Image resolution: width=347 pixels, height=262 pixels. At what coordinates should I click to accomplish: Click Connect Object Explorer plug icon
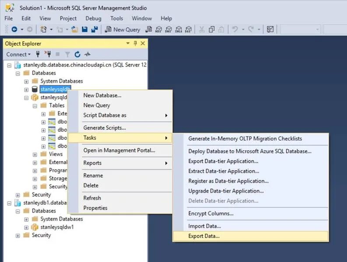pyautogui.click(x=38, y=54)
